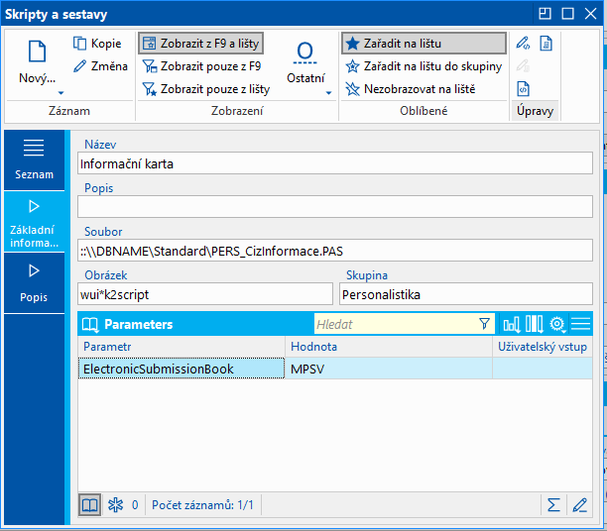
Task: Switch to the Seznam tab
Action: tap(34, 159)
